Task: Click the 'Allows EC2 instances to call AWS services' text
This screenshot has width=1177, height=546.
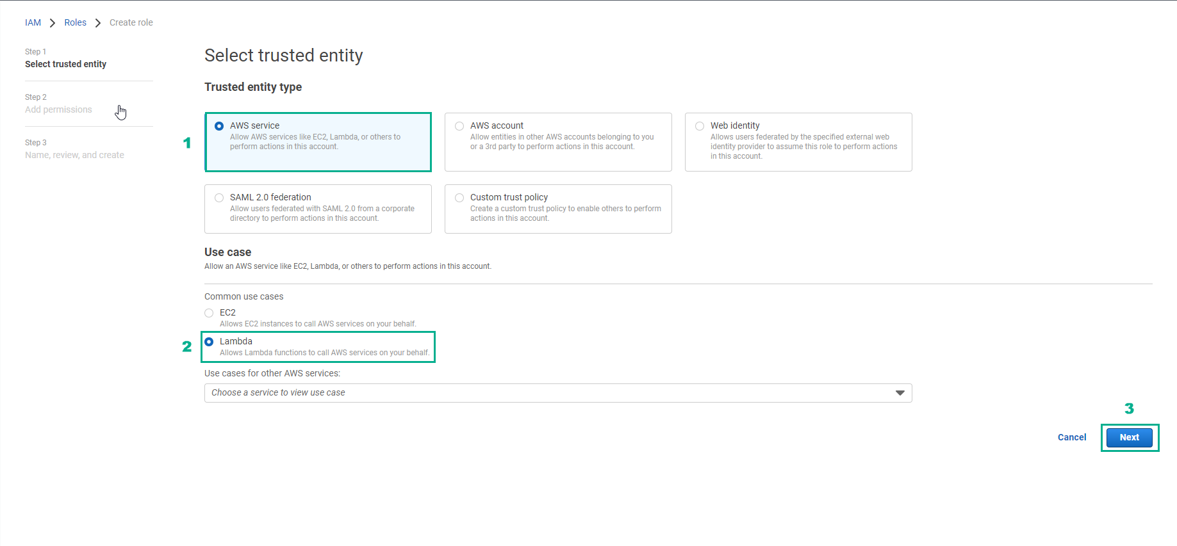Action: (318, 324)
